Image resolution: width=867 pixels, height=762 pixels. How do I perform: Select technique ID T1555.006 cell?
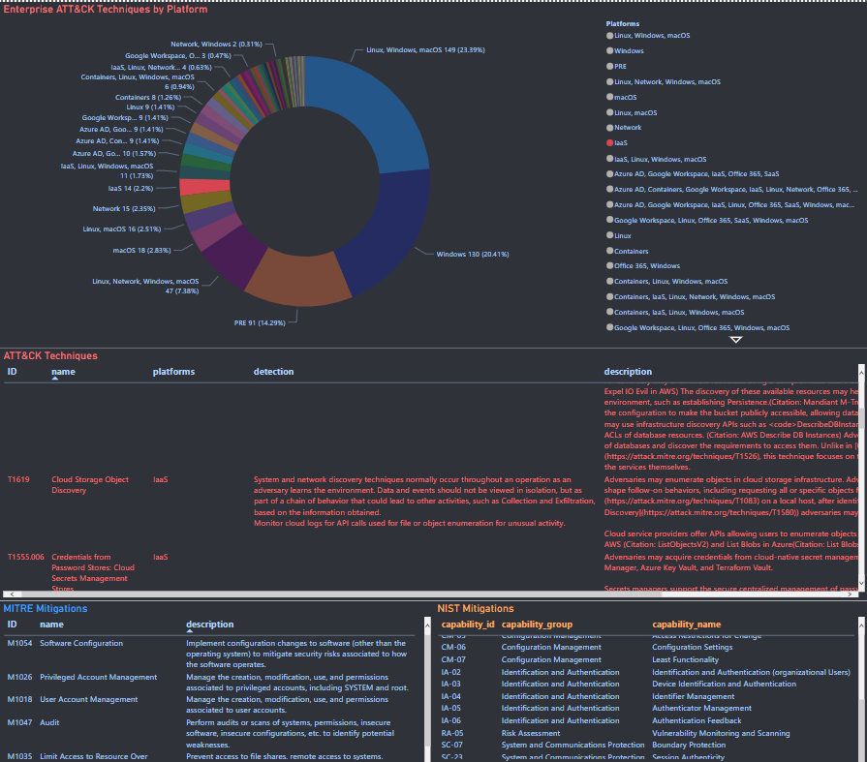coord(25,557)
